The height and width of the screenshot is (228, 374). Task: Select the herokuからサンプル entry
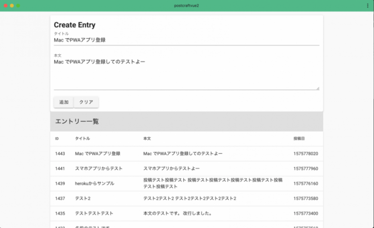94,184
